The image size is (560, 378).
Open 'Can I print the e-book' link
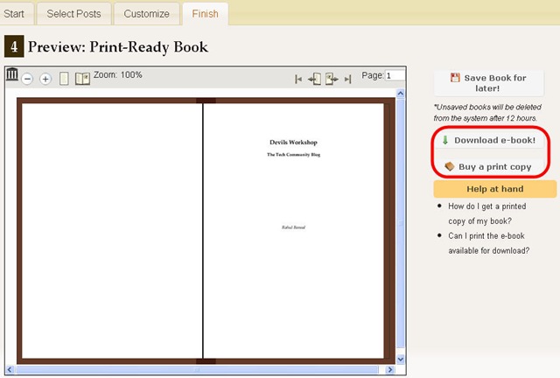pyautogui.click(x=488, y=243)
